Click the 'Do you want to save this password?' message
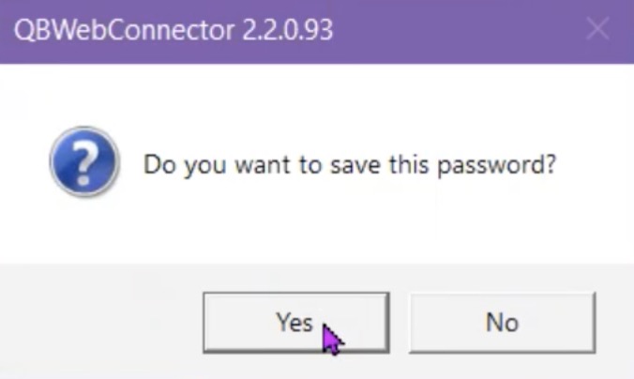 coord(349,165)
